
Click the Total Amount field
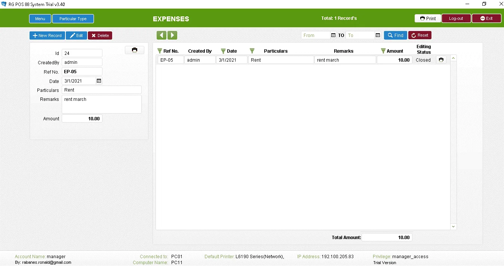[387, 237]
